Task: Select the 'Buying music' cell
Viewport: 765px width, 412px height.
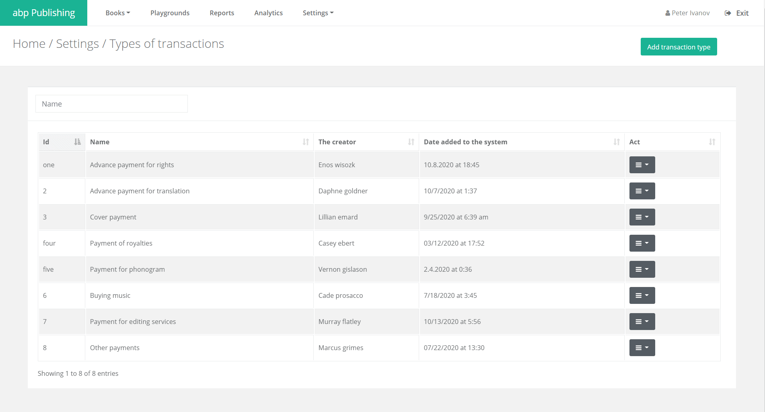Action: [199, 295]
